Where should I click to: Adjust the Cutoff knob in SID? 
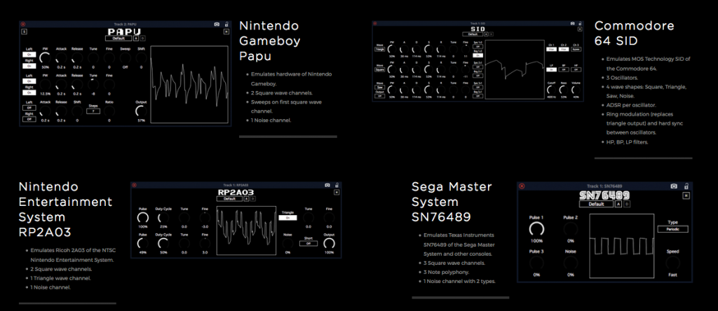point(551,90)
